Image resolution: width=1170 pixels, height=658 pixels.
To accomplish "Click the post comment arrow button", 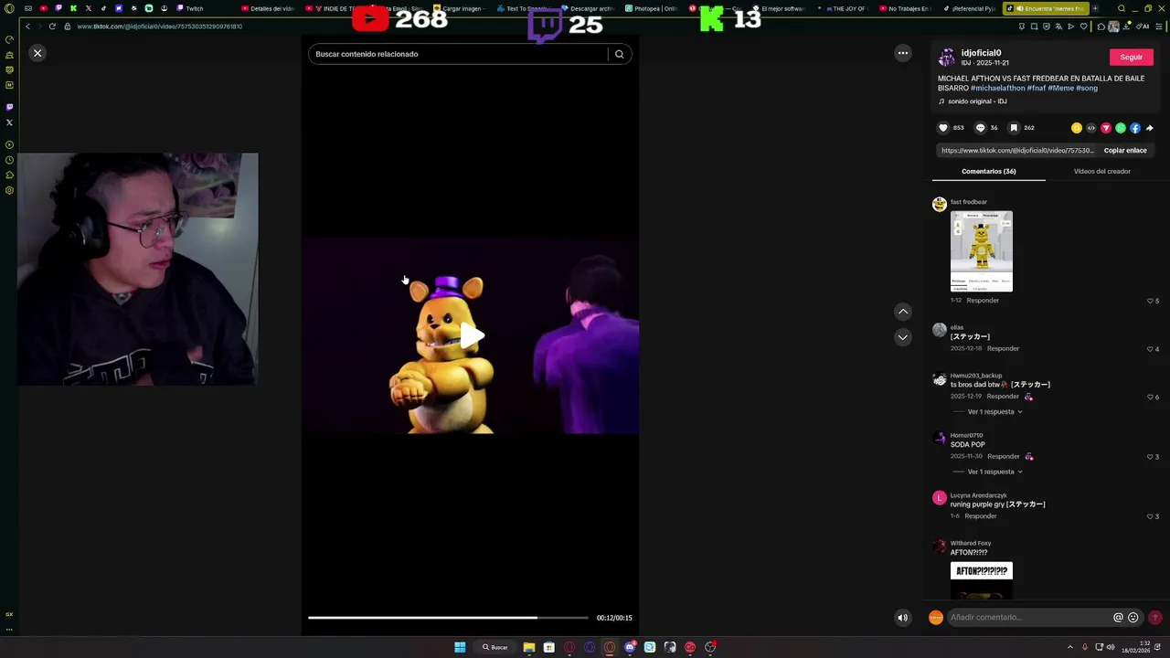I will click(1155, 618).
